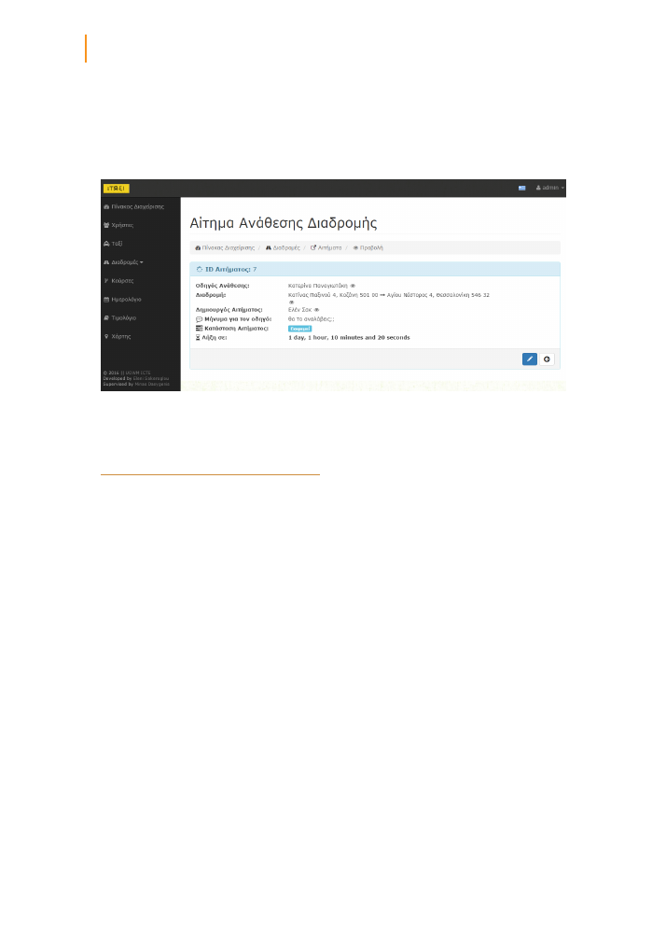The image size is (666, 943).
Task: Open Ημερολόγιο in the sidebar
Action: pos(122,300)
